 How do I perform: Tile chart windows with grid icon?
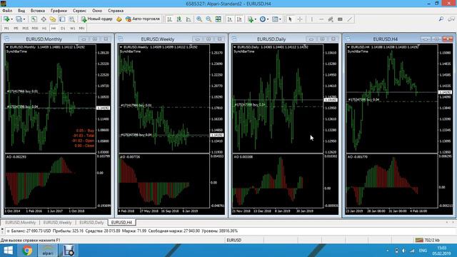[218, 19]
